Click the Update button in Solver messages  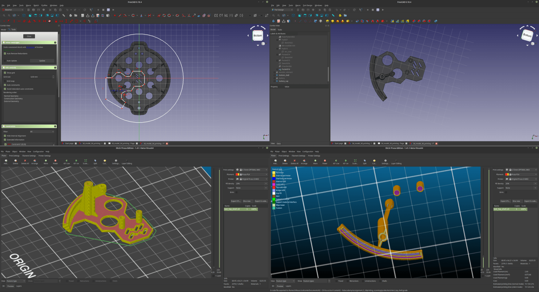[42, 61]
